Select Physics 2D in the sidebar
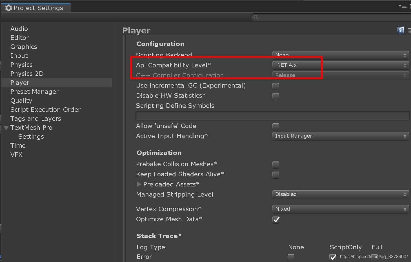Screen dimensions: 411x262 pyautogui.click(x=27, y=74)
